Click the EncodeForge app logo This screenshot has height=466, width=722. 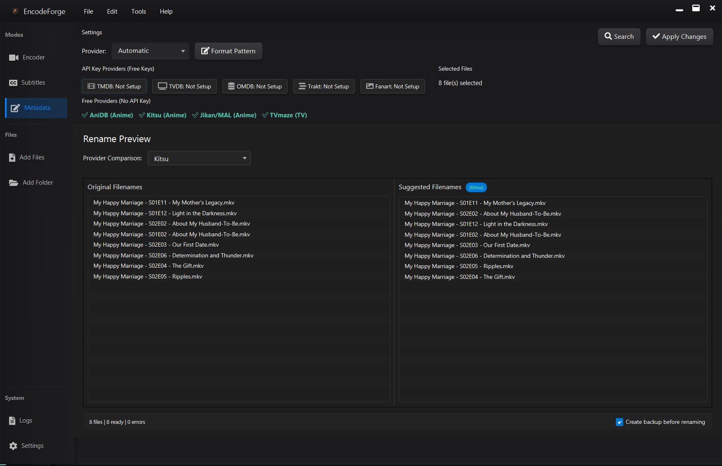[x=15, y=12]
